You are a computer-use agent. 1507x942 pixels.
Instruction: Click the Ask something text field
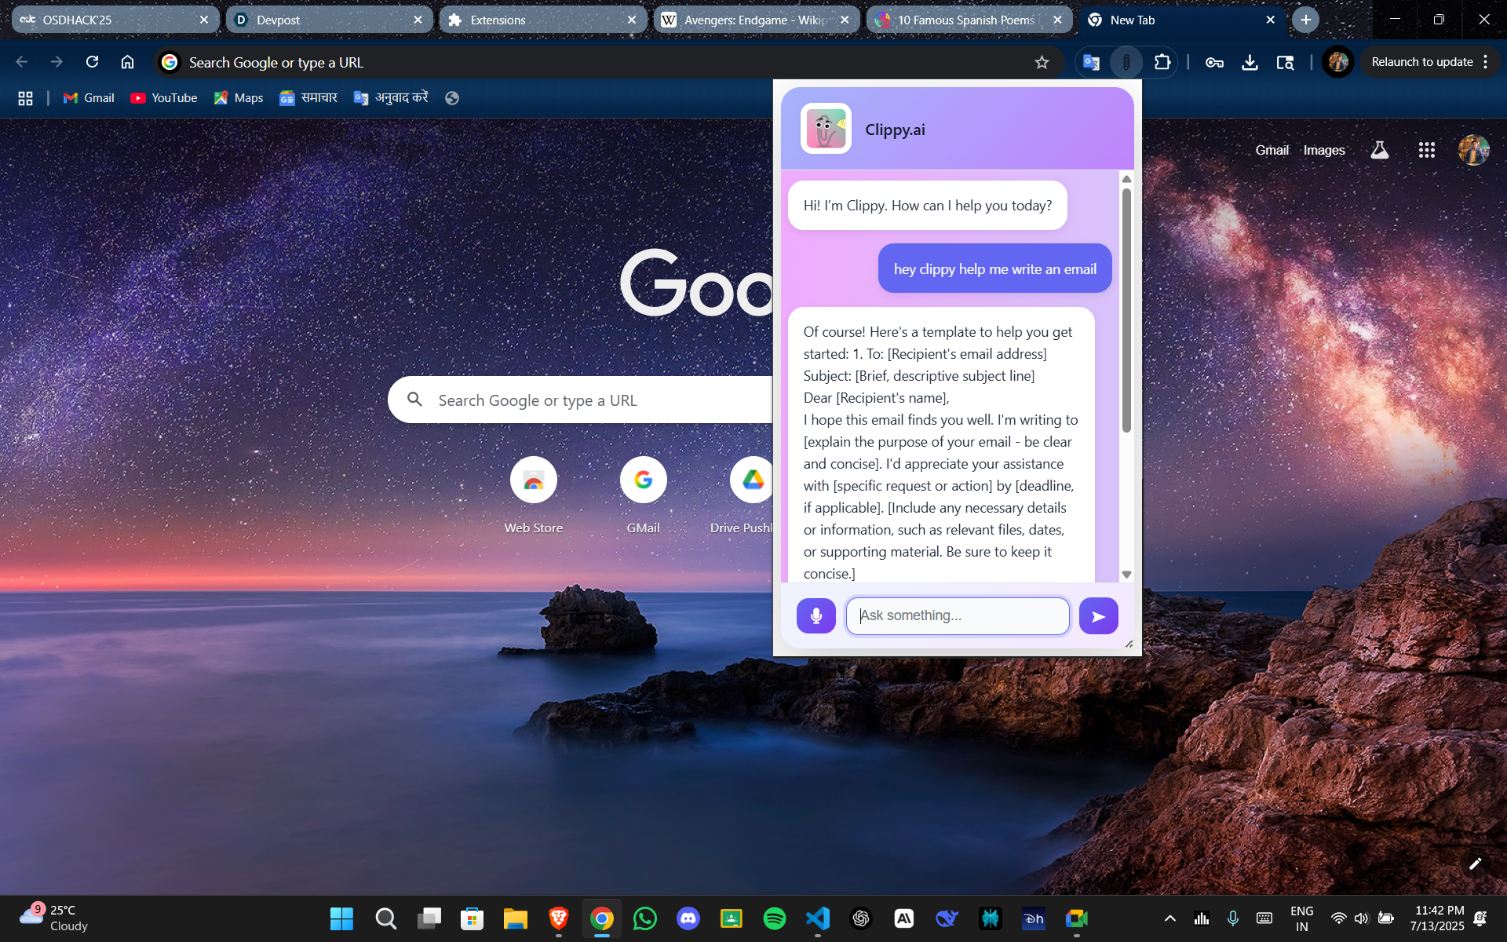point(958,616)
